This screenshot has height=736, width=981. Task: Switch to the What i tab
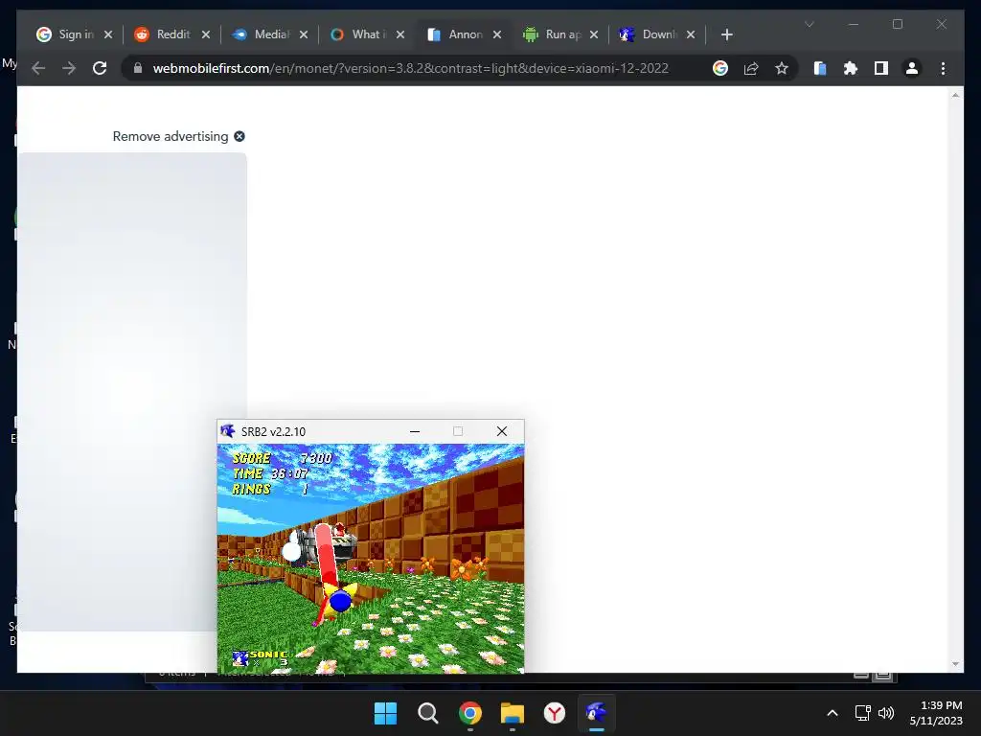(360, 34)
